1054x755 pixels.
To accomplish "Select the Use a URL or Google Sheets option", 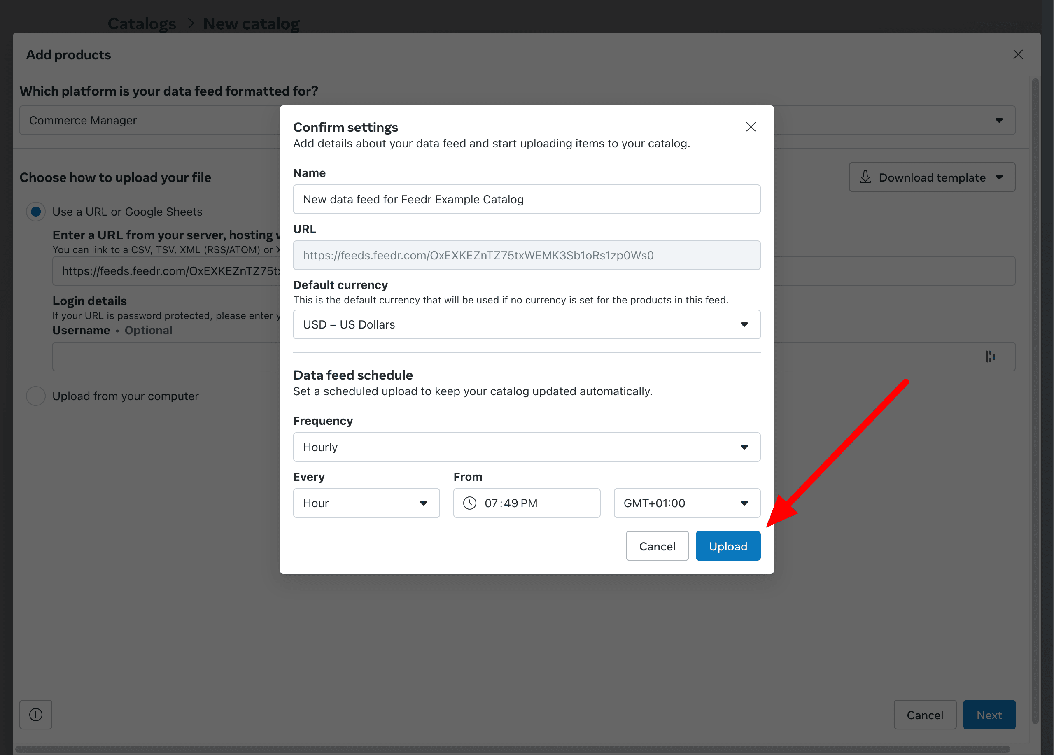I will pos(36,212).
